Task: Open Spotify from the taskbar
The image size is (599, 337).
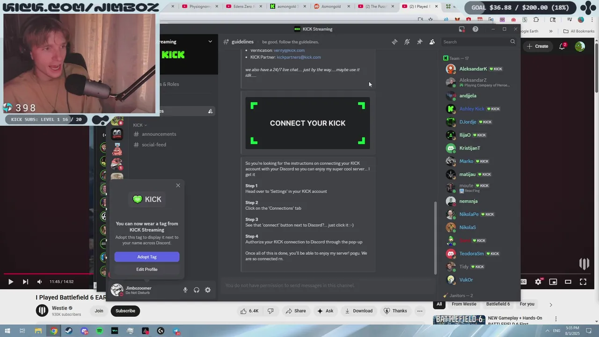Action: 100,331
